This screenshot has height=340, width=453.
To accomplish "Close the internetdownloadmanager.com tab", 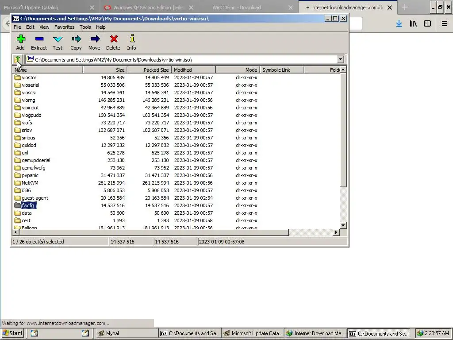I will (x=390, y=8).
